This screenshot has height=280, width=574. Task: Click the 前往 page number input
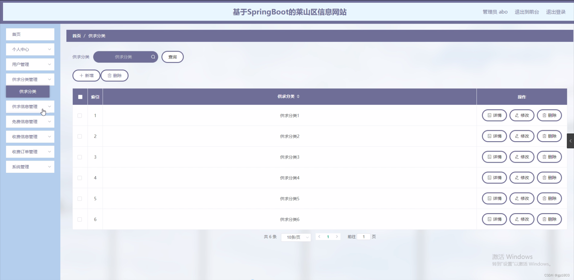[x=364, y=237]
